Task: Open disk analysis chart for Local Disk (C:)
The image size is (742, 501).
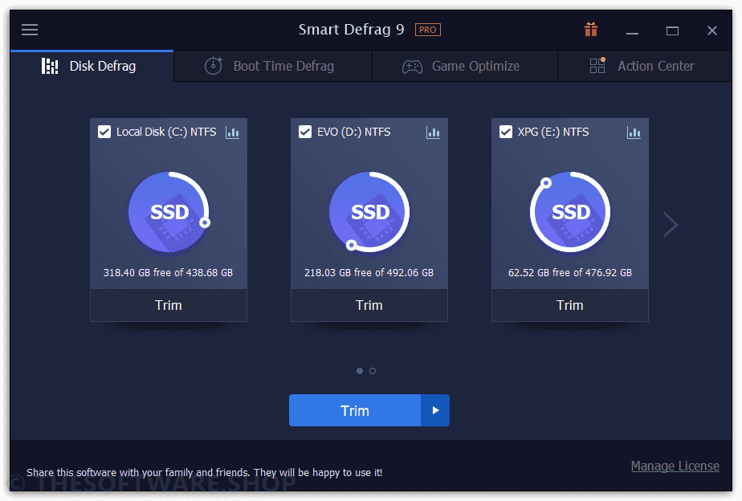Action: click(x=232, y=132)
